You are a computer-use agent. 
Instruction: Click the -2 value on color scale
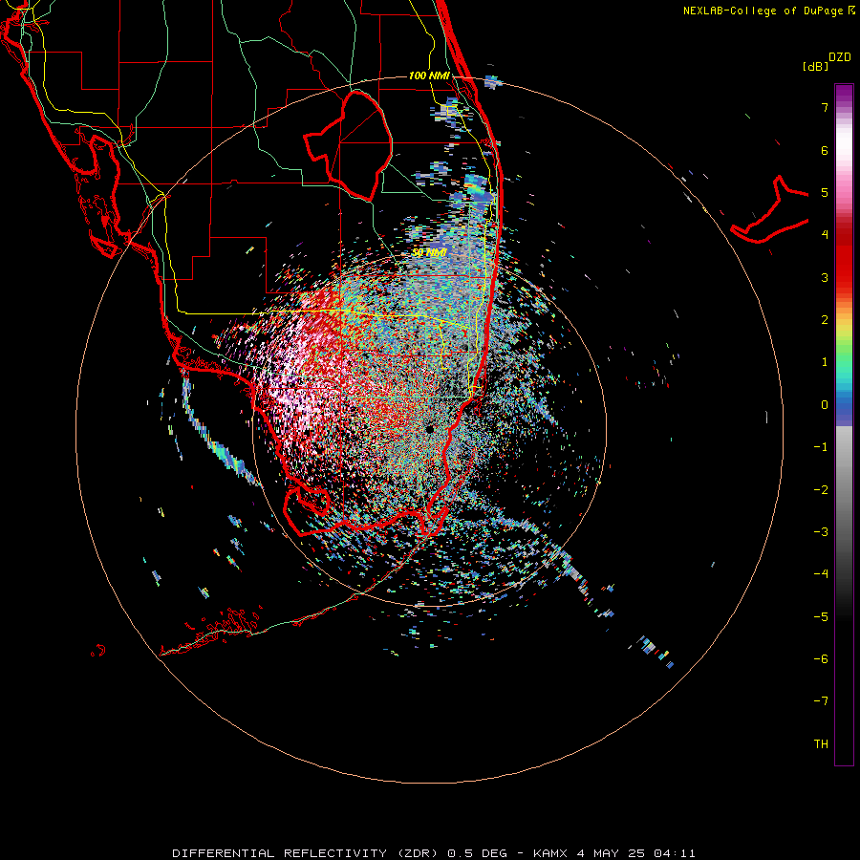pyautogui.click(x=821, y=490)
